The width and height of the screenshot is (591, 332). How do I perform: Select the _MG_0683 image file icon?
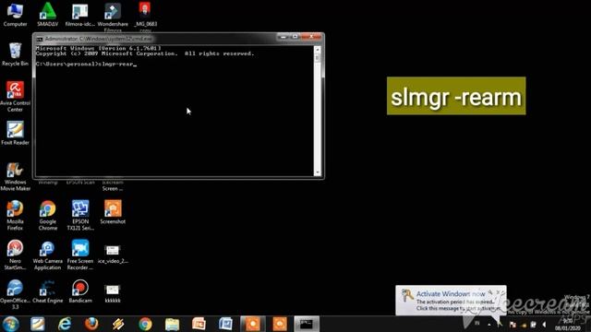pyautogui.click(x=146, y=17)
